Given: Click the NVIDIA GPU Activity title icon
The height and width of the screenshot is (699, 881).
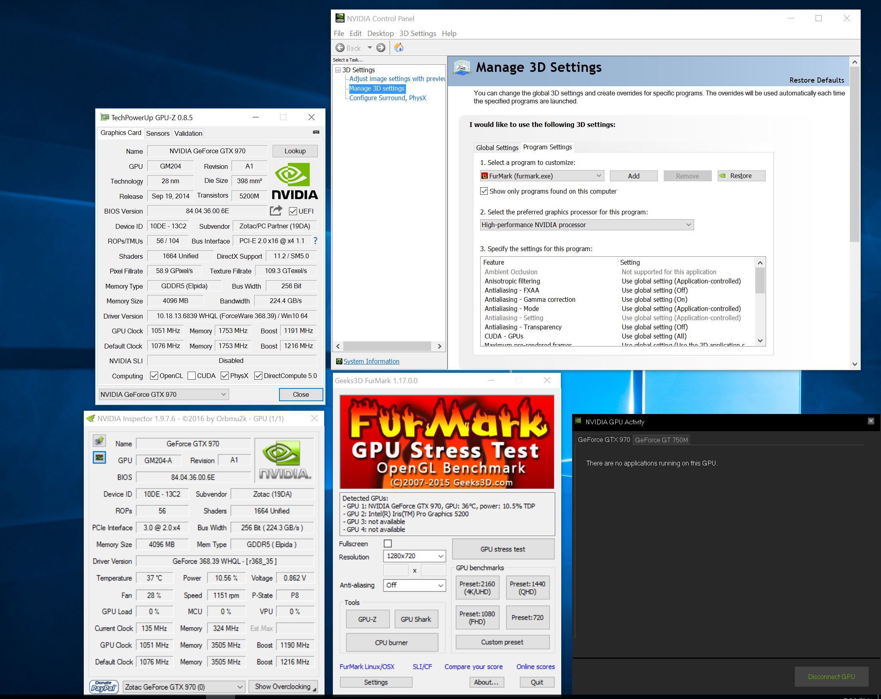Looking at the screenshot, I should (x=578, y=421).
